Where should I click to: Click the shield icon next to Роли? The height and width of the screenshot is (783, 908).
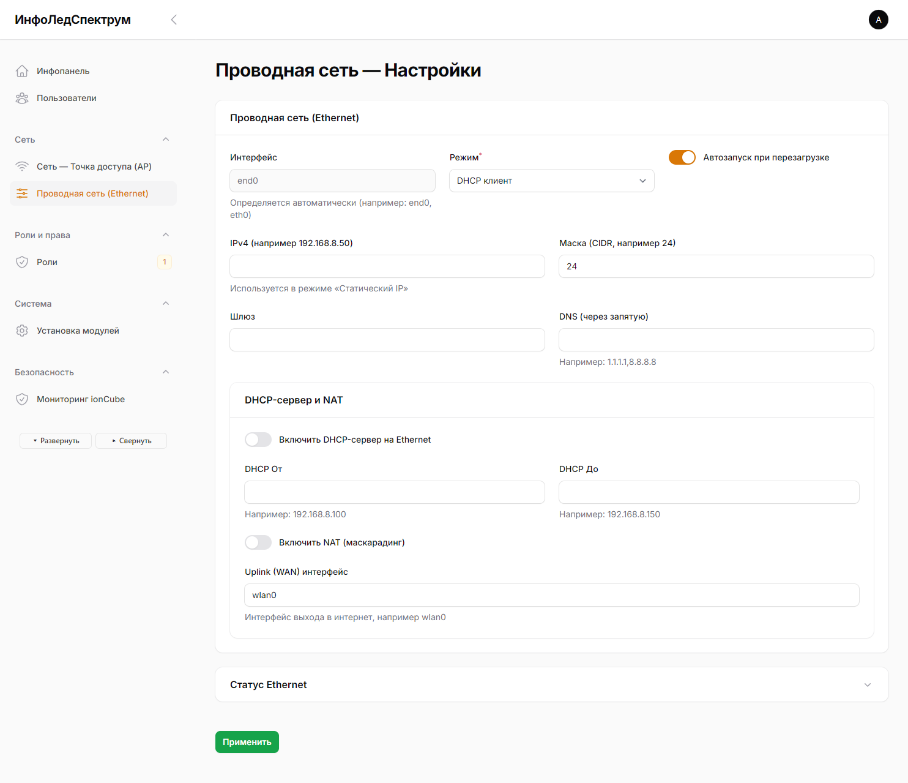(x=22, y=262)
